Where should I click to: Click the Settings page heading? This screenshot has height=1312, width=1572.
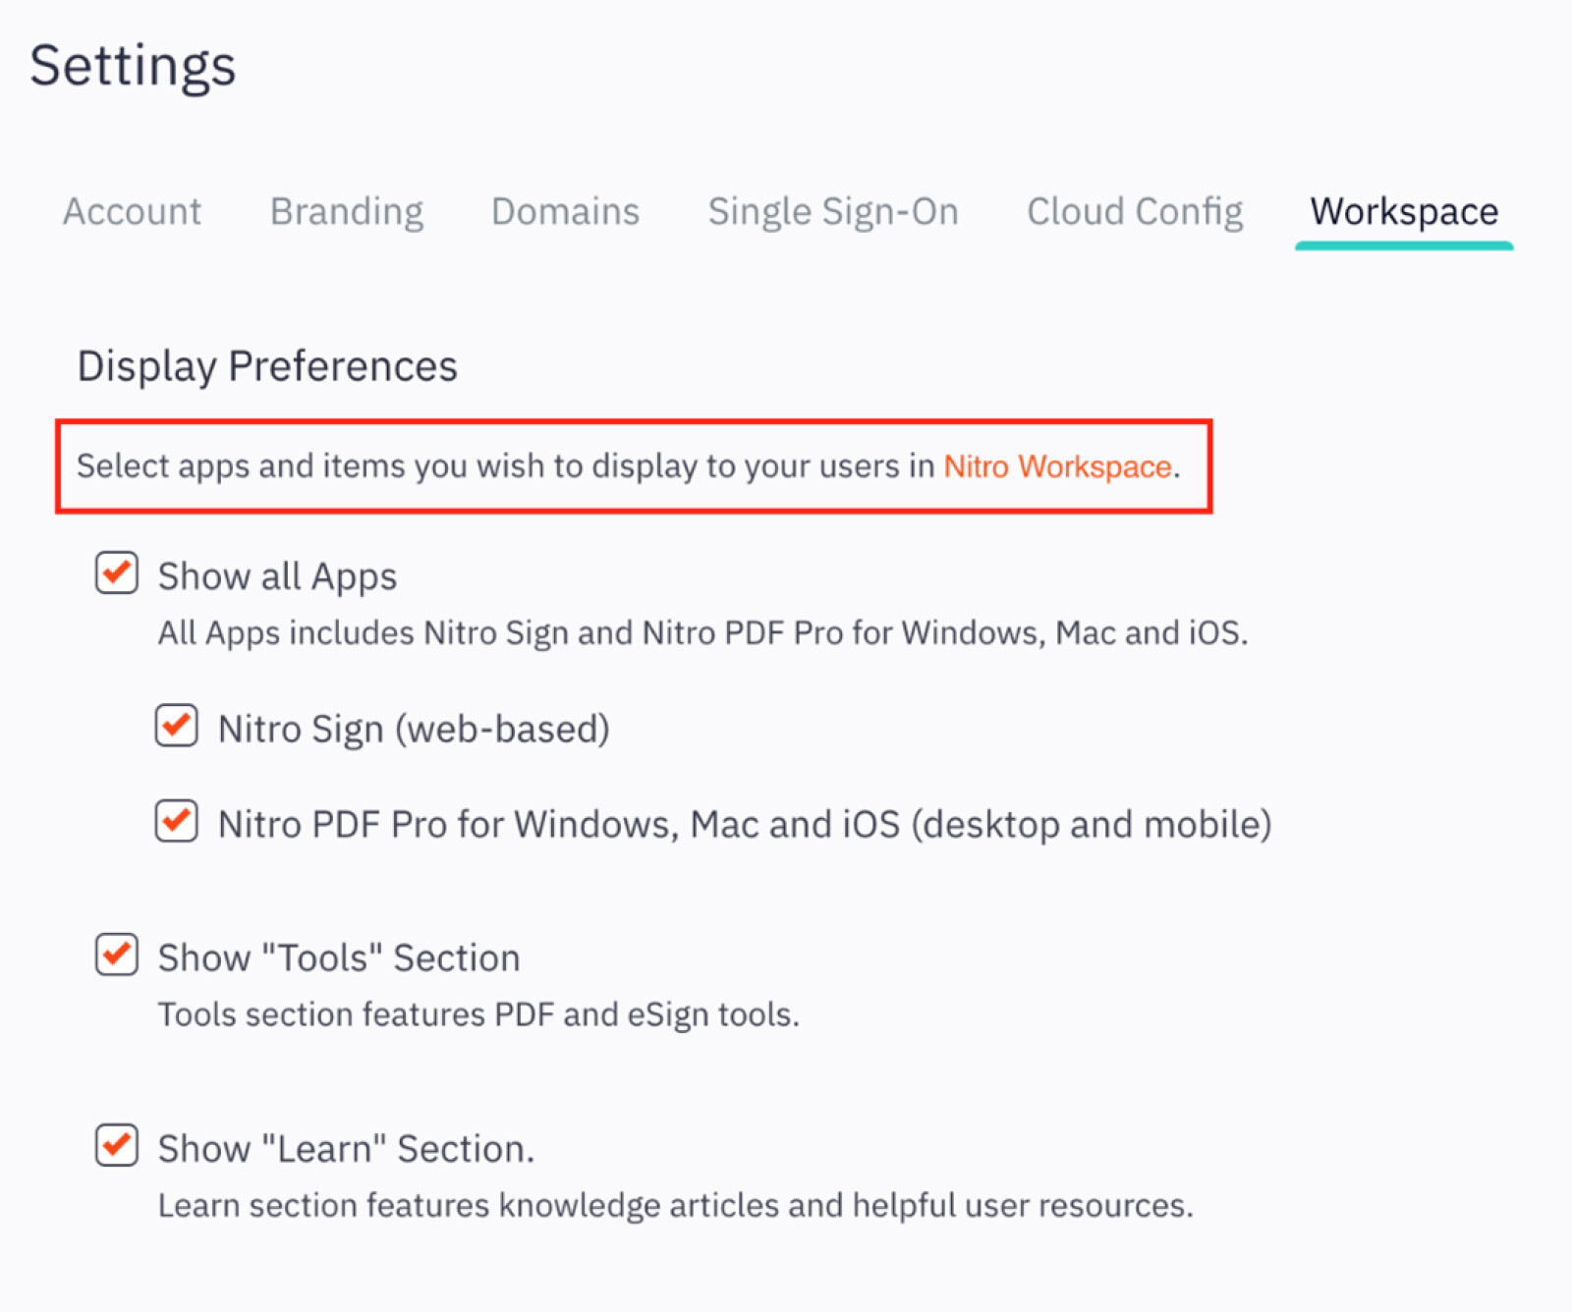click(134, 66)
